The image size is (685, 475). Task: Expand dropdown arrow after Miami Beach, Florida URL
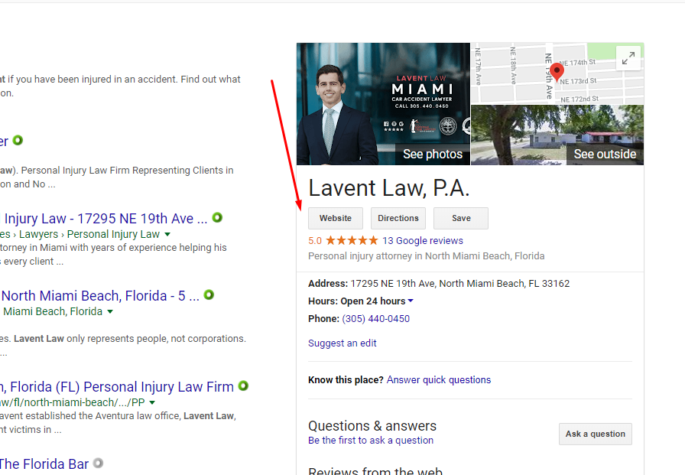(110, 311)
